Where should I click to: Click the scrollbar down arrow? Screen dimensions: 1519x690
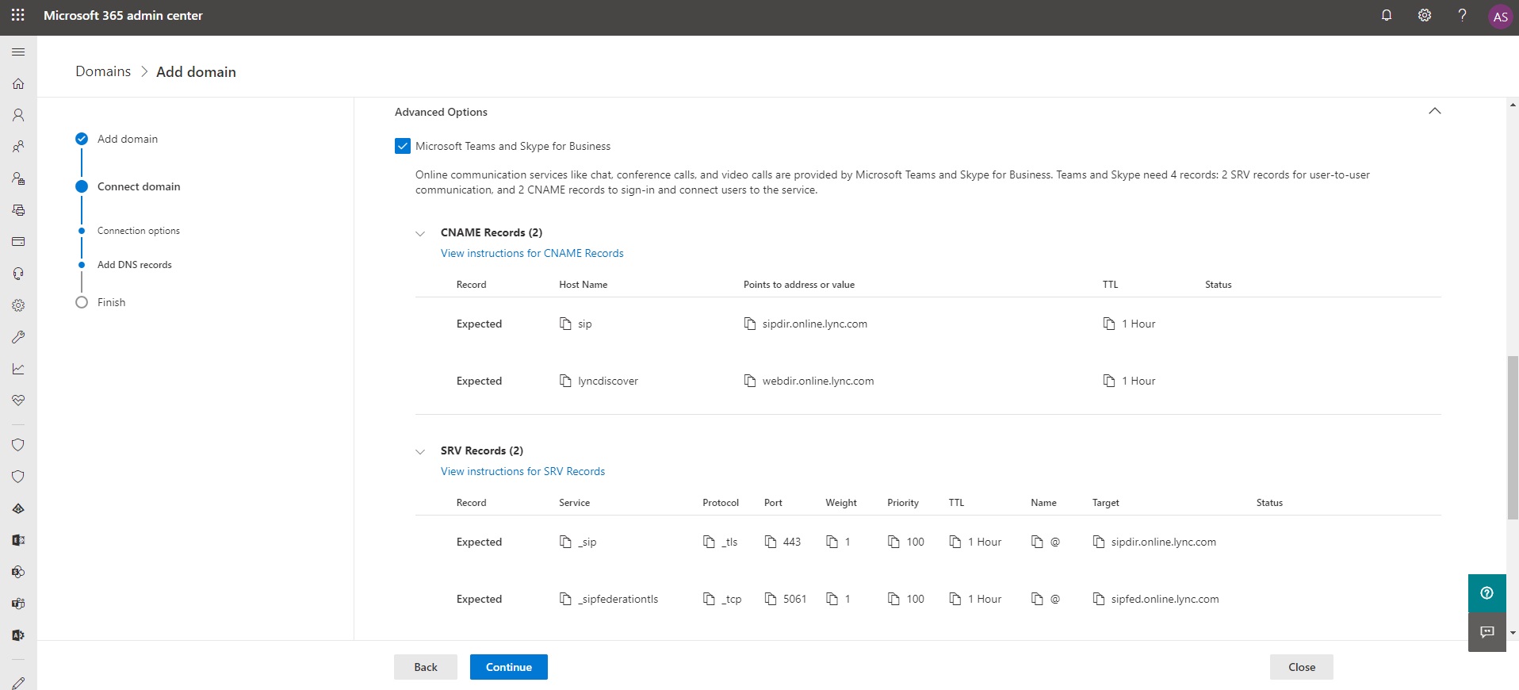click(x=1513, y=633)
